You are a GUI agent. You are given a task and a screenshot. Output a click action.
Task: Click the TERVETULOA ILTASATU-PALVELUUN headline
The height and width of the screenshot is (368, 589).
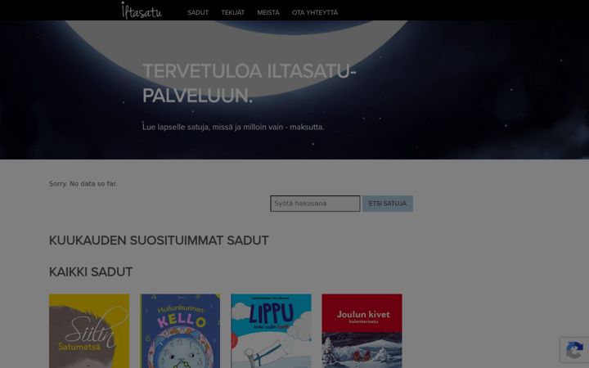pyautogui.click(x=249, y=83)
